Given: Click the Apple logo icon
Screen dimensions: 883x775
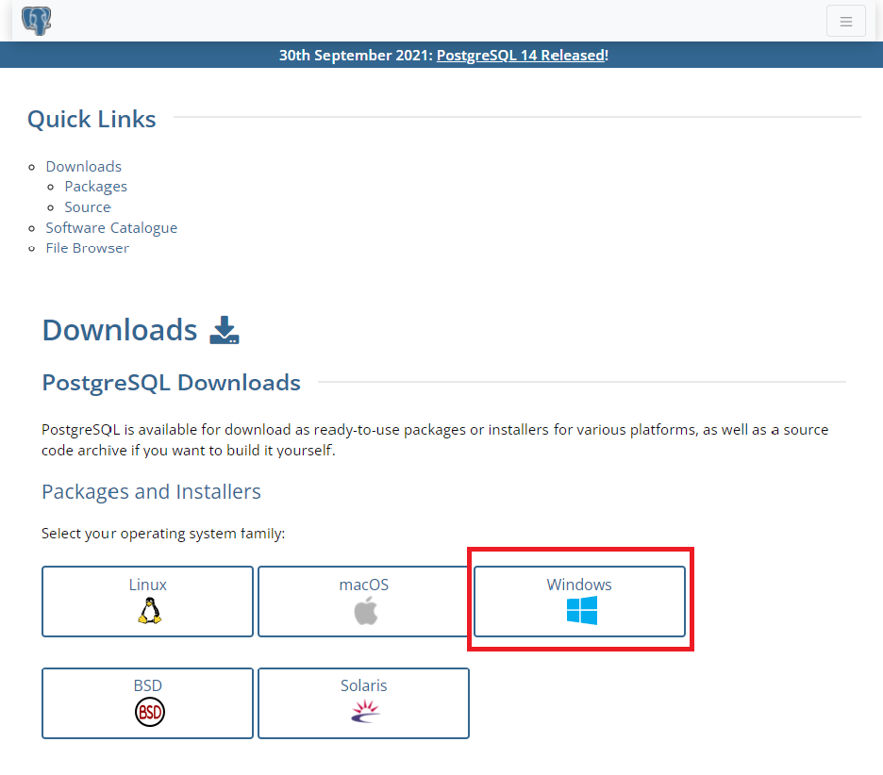Looking at the screenshot, I should pyautogui.click(x=365, y=611).
